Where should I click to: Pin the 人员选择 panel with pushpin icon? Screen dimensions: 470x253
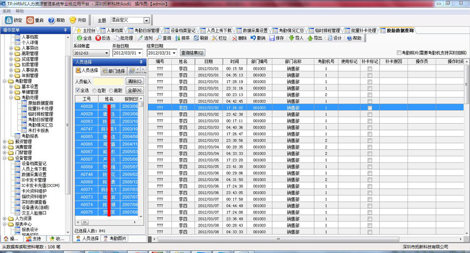(x=141, y=62)
